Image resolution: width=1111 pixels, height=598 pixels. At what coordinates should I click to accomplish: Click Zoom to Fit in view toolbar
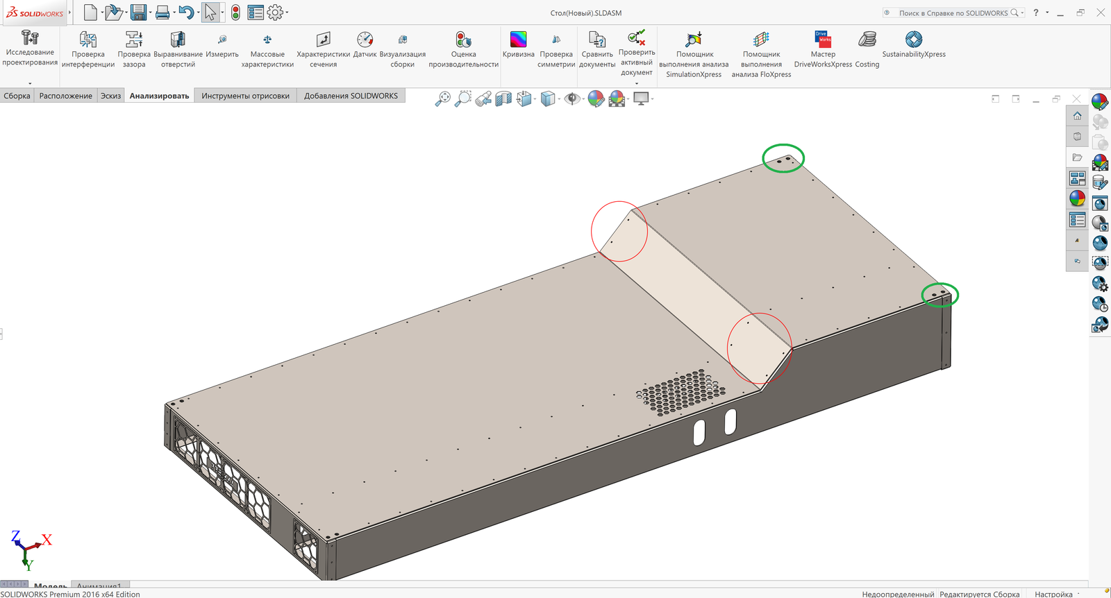point(442,99)
